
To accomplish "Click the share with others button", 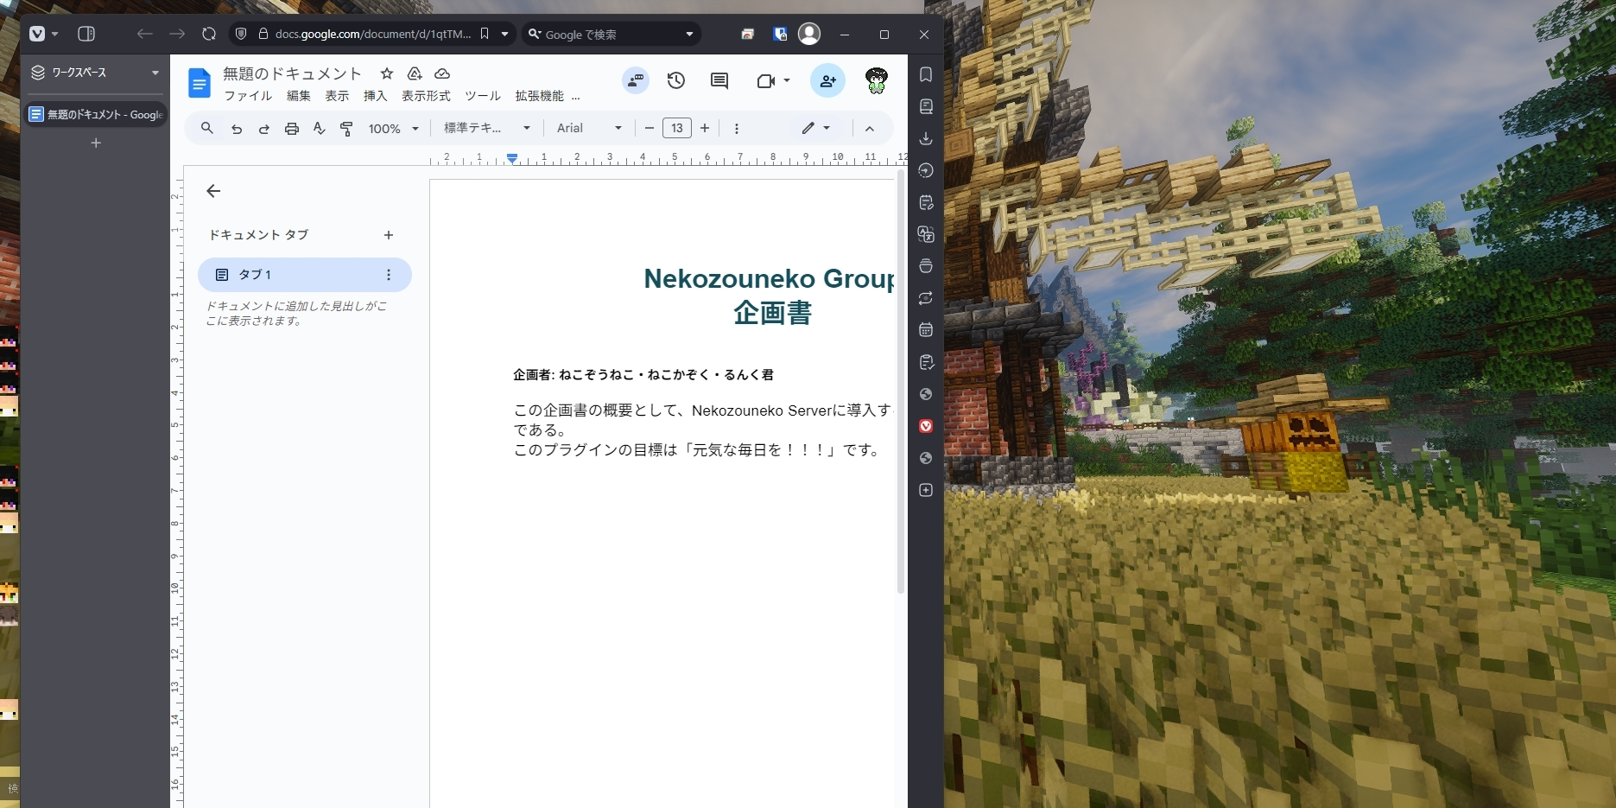I will tap(828, 80).
